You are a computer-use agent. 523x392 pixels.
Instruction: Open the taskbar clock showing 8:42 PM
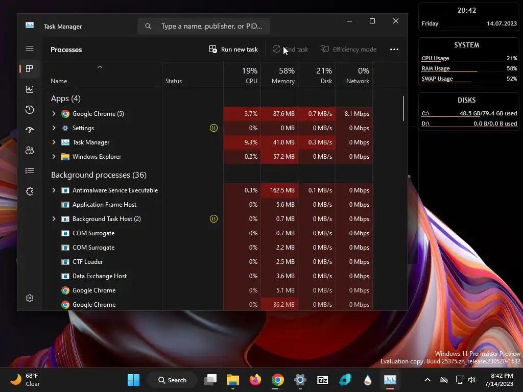point(499,380)
